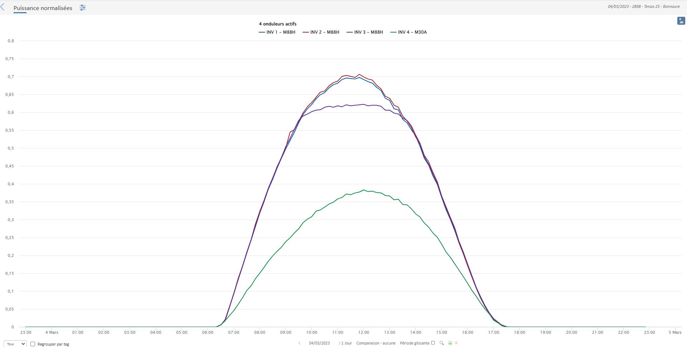The width and height of the screenshot is (687, 347).
Task: Go to the previous day arrow
Action: 299,343
